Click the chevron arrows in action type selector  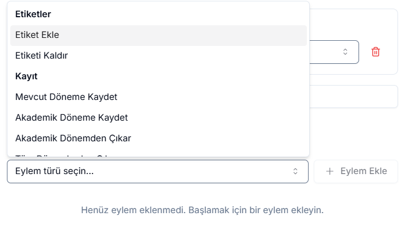click(295, 171)
